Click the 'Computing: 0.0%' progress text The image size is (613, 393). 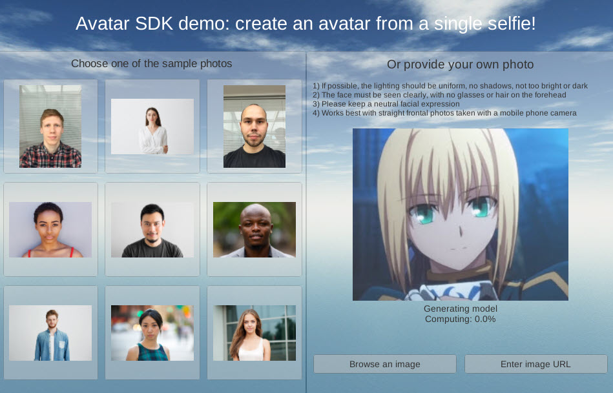coord(461,319)
